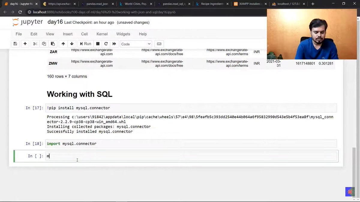Insert cell below with plus icon
The image size is (360, 202).
click(x=25, y=44)
